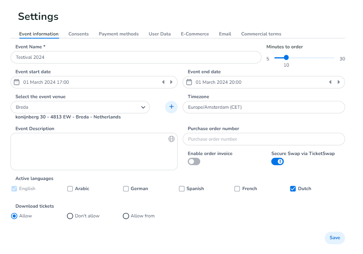Disable Secure Swap via TicketSwap toggle

pyautogui.click(x=278, y=162)
